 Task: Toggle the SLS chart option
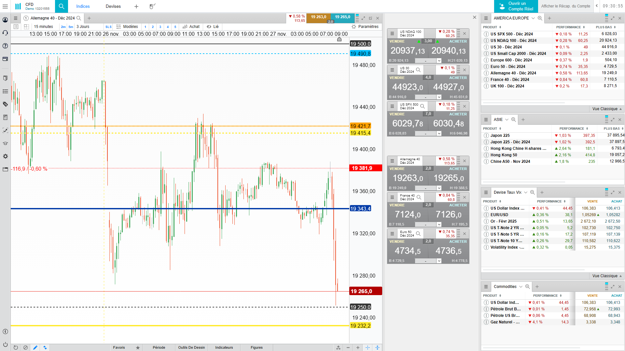[108, 27]
